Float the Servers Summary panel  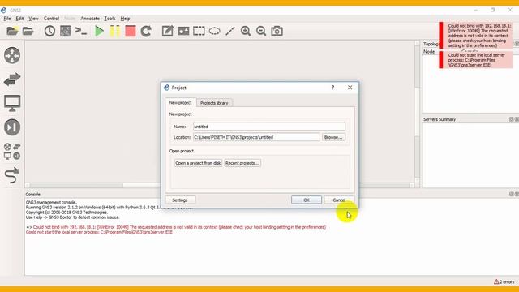(x=512, y=119)
